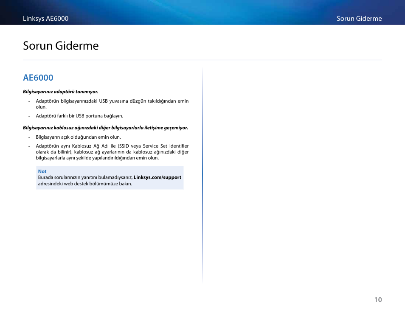Click the 'Linksys AE6000' header text
The height and width of the screenshot is (313, 405).
[x=45, y=19]
